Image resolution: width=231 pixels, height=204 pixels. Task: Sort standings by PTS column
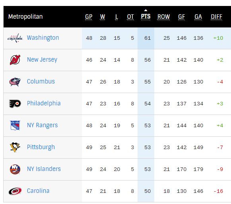tap(146, 17)
